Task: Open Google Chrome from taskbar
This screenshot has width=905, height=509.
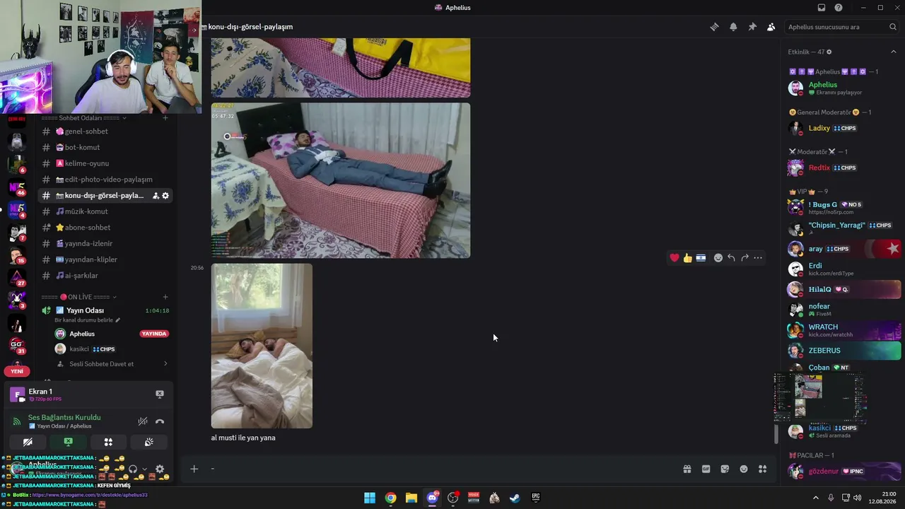Action: tap(390, 498)
